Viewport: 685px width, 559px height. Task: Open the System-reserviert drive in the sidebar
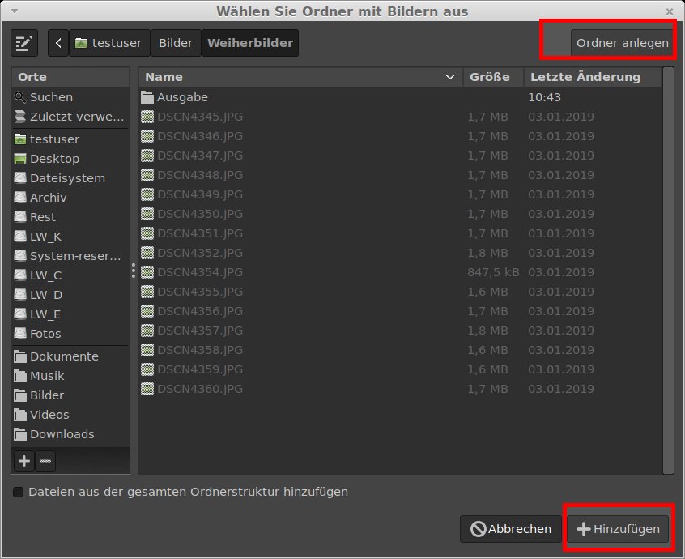tap(70, 256)
